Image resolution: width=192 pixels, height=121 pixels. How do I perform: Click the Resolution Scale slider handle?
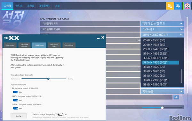point(48,79)
